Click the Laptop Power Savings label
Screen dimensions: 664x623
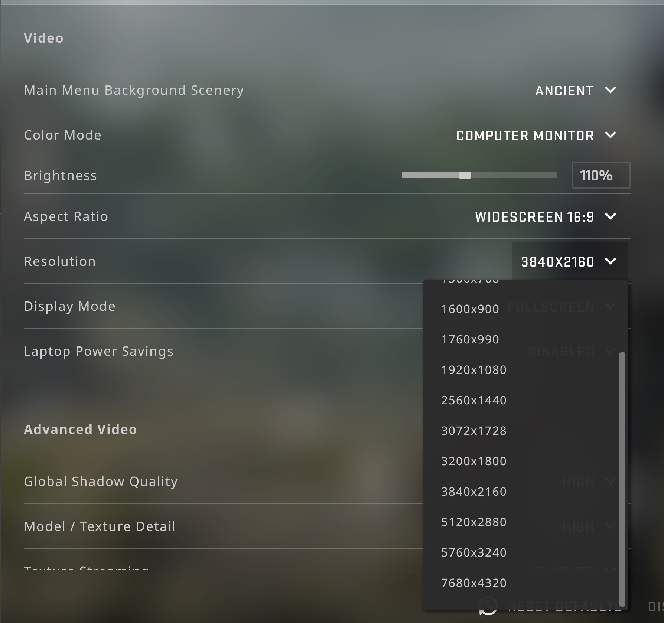99,351
